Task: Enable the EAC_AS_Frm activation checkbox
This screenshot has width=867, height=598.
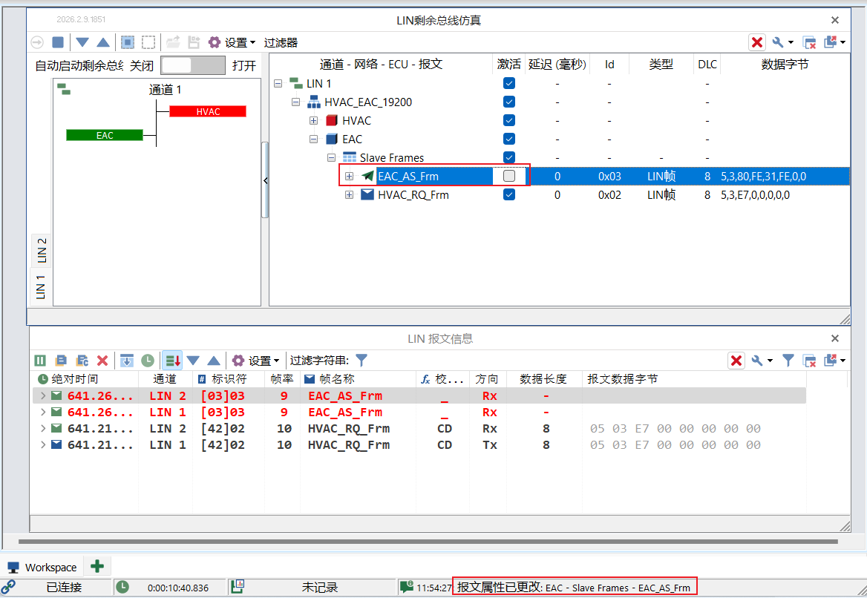Action: point(509,176)
